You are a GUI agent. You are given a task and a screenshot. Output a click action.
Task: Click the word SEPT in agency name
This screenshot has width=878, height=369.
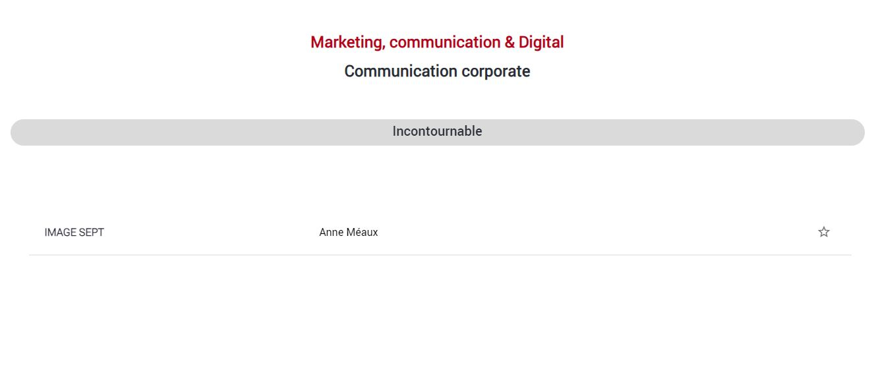[x=92, y=233]
